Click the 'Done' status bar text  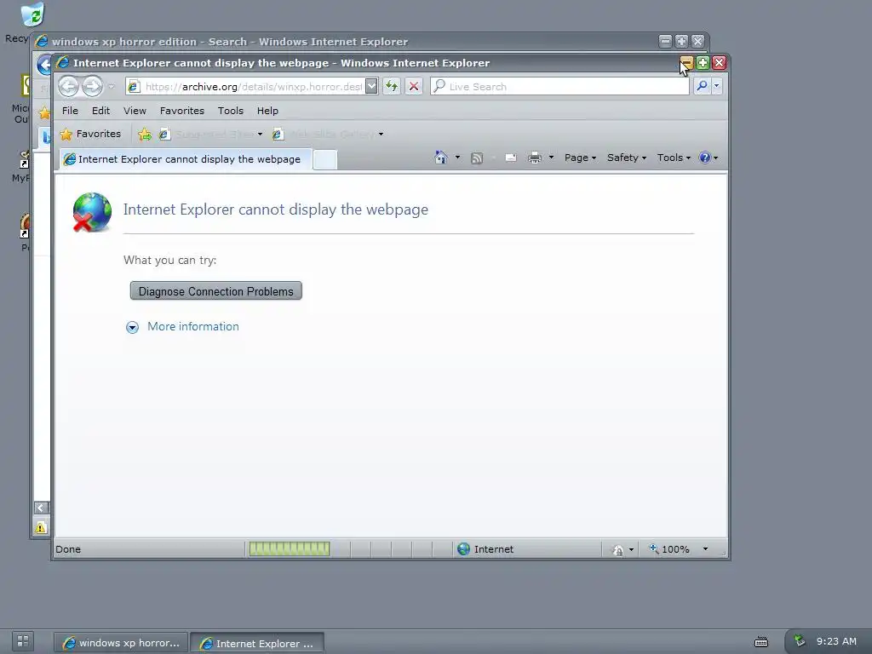pyautogui.click(x=68, y=549)
